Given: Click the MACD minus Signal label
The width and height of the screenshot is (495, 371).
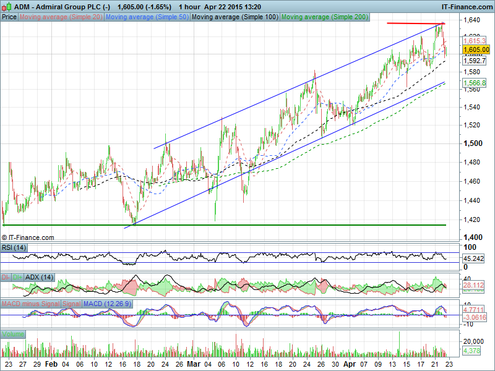Looking at the screenshot, I should pos(30,305).
